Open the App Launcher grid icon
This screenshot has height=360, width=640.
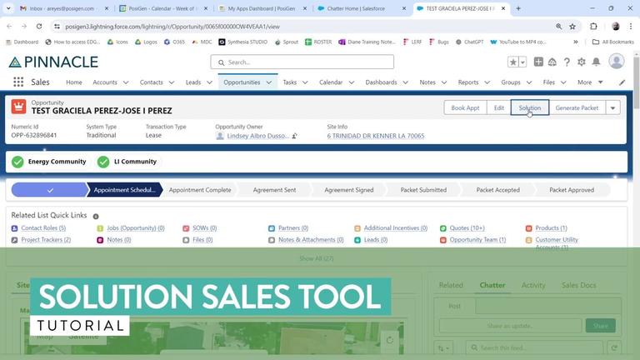[x=18, y=82]
